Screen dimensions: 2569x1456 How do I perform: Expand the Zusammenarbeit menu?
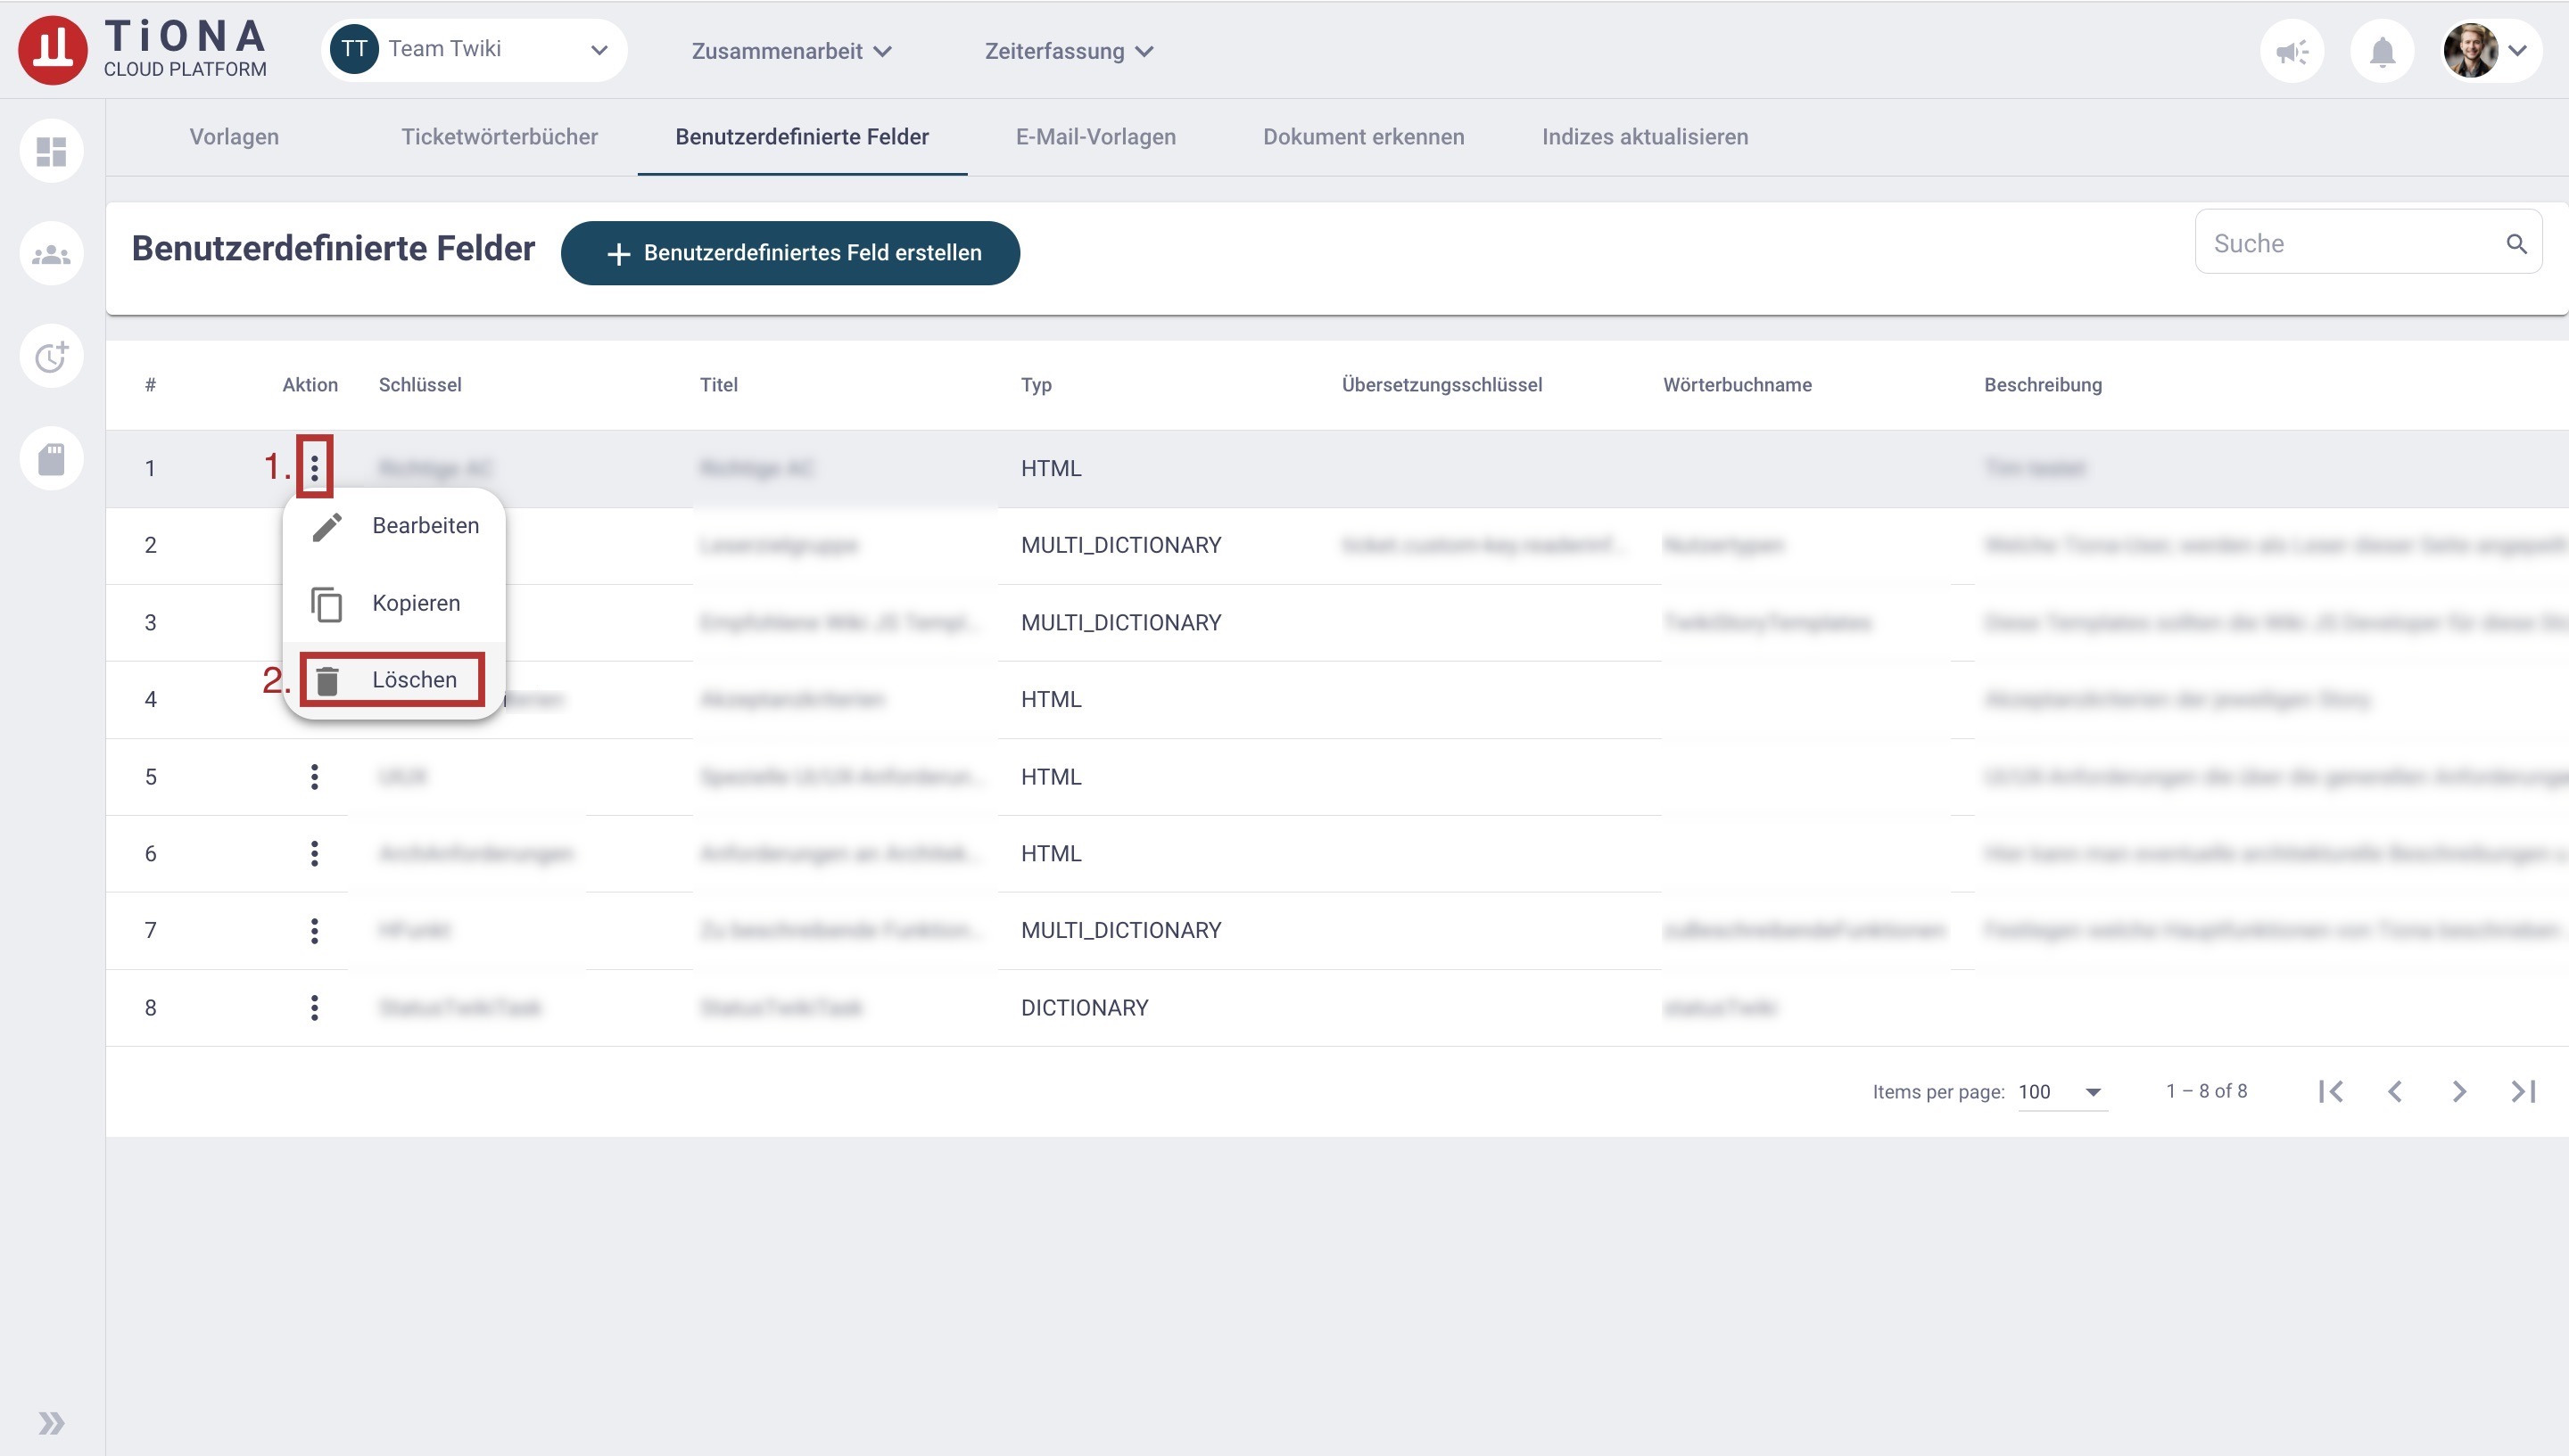790,51
